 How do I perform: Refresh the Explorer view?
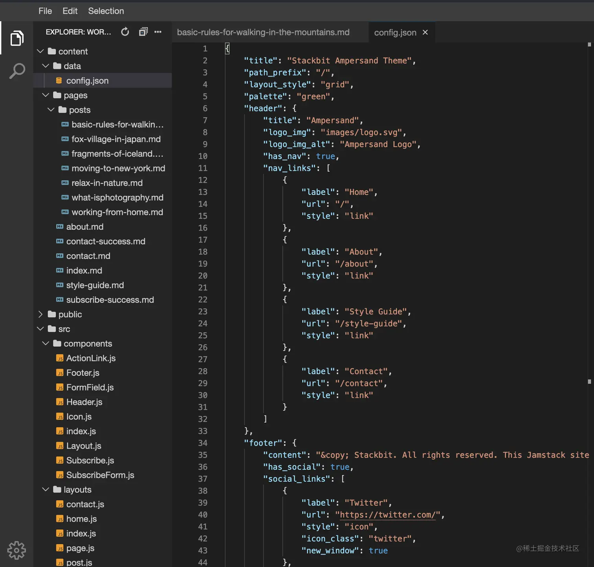125,32
